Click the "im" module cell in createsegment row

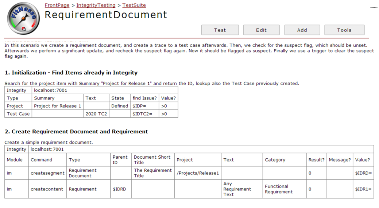(x=16, y=173)
